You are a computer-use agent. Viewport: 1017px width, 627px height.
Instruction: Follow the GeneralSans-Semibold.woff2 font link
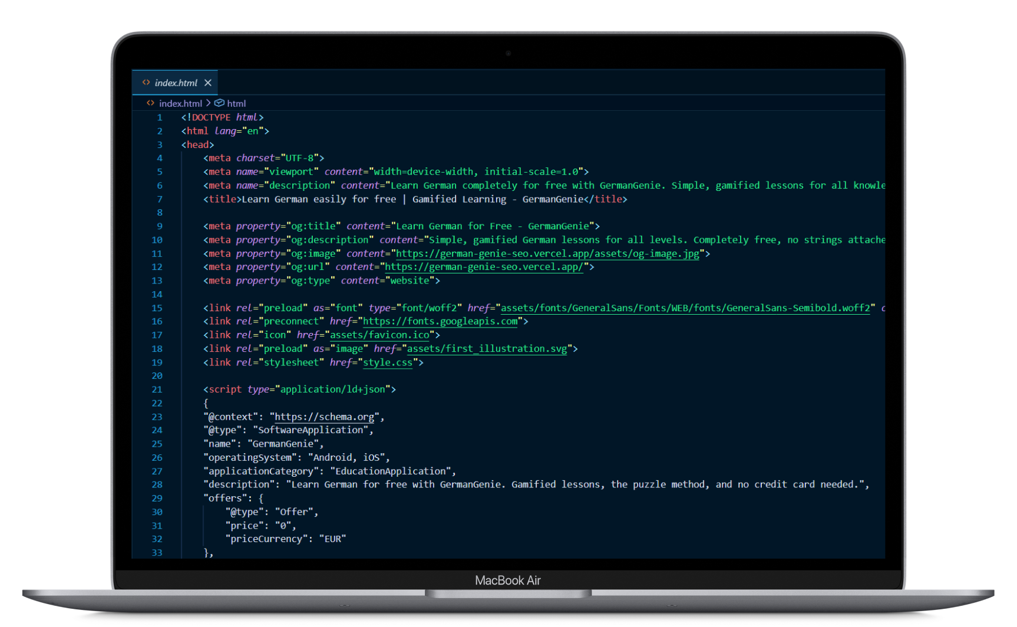click(685, 308)
